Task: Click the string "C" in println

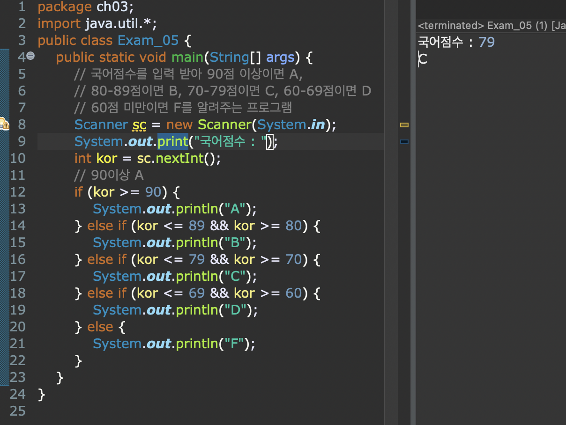Action: tap(235, 276)
